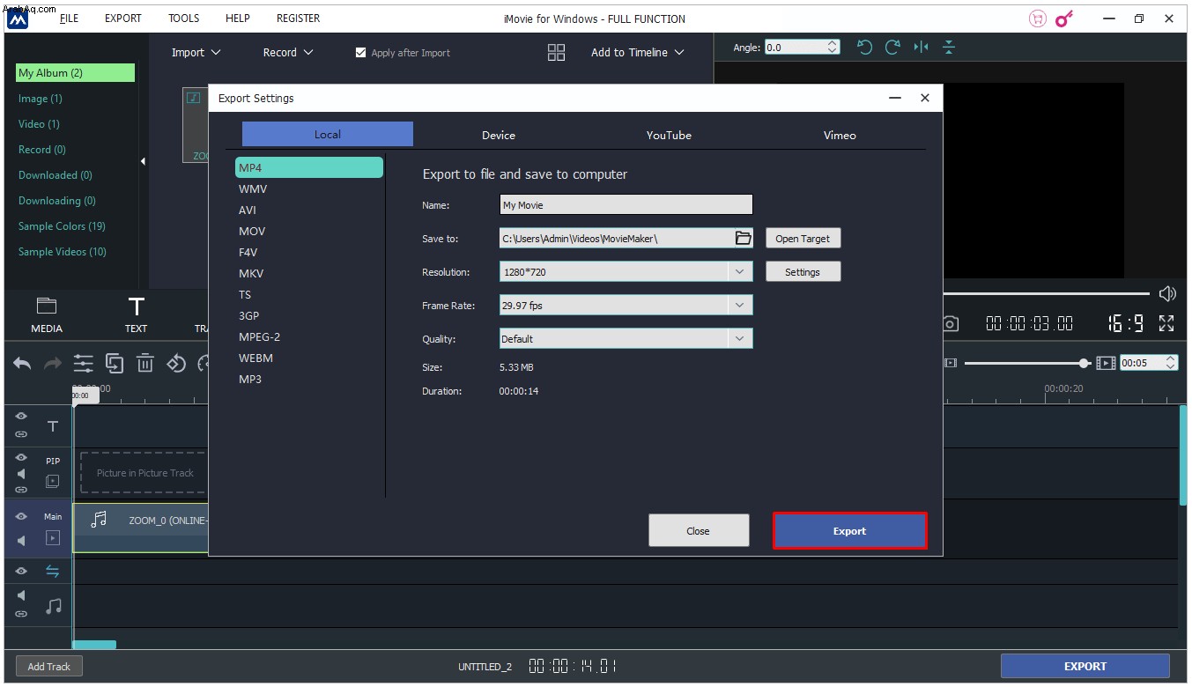Viewport: 1192px width, 687px height.
Task: Delete the selected clip with the trash icon
Action: pos(145,363)
